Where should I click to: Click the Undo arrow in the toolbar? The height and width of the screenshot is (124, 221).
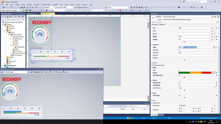click(x=36, y=8)
